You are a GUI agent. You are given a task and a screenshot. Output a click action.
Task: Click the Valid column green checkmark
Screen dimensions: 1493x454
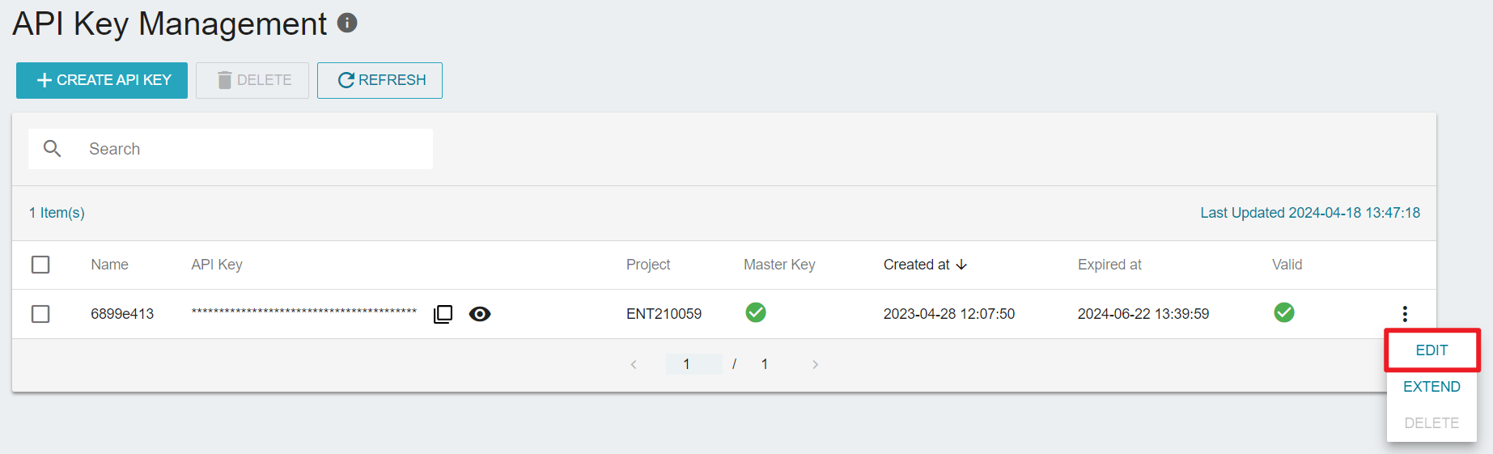point(1284,312)
